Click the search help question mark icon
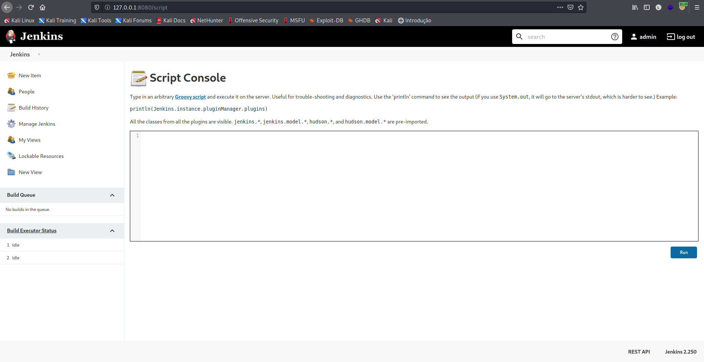Viewport: 704px width, 362px height. pyautogui.click(x=614, y=37)
